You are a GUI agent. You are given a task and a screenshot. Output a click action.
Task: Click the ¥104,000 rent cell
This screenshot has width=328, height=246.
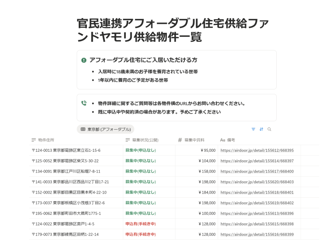(197, 161)
